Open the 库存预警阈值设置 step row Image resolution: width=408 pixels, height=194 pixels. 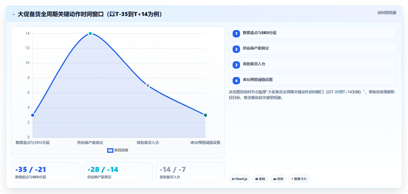coord(313,80)
